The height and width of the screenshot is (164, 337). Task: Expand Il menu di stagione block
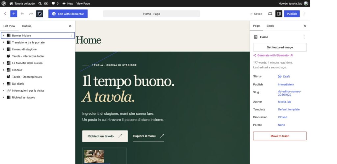pyautogui.click(x=3, y=49)
